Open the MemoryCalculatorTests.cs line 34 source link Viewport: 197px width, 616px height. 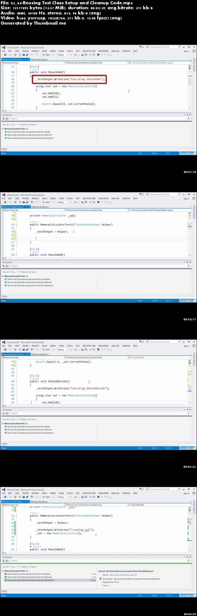(x=123, y=575)
